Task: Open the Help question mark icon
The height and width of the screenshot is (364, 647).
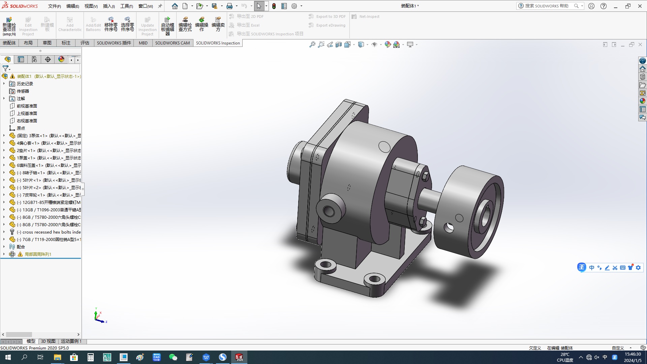Action: pyautogui.click(x=604, y=6)
